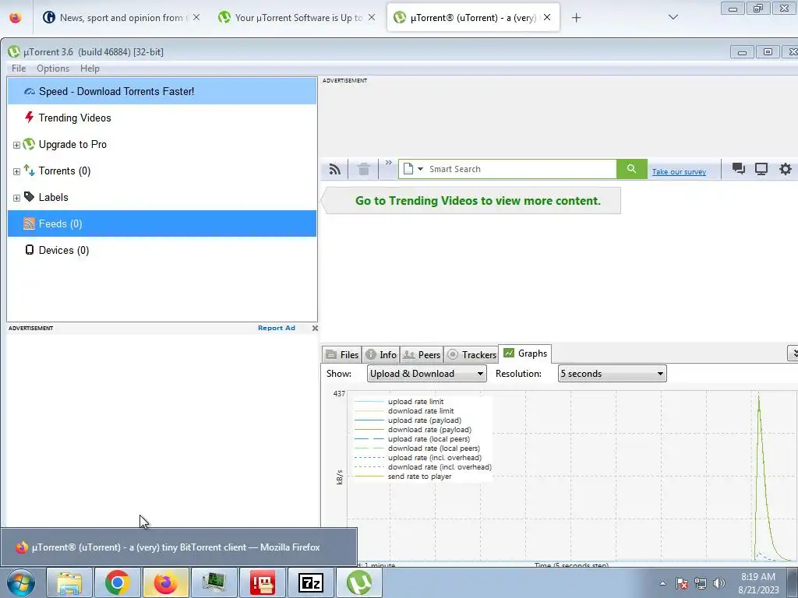The image size is (798, 598).
Task: Click the lightning bolt Trending icon
Action: [29, 118]
